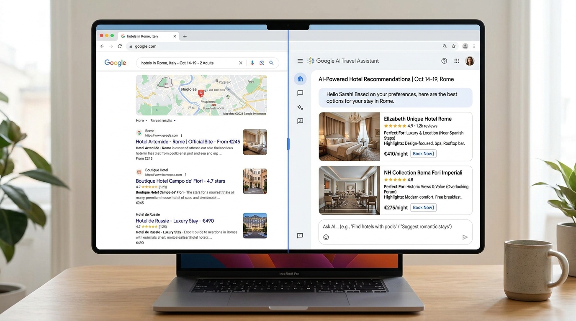Select the hotels icon in assistant sidebar

point(300,79)
